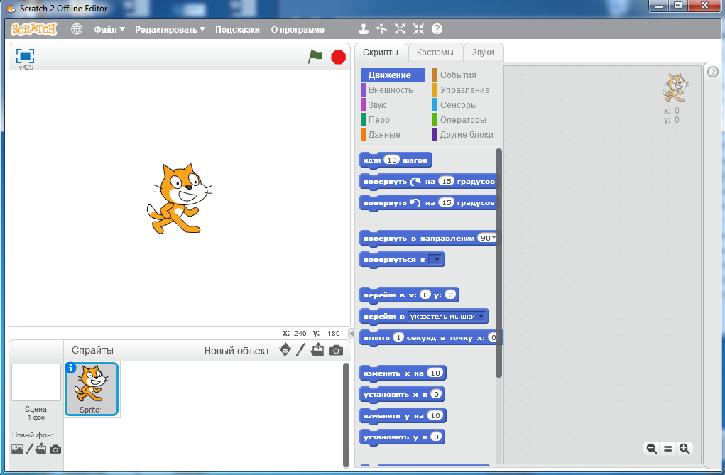
Task: Switch stage to full screen mode
Action: 25,56
